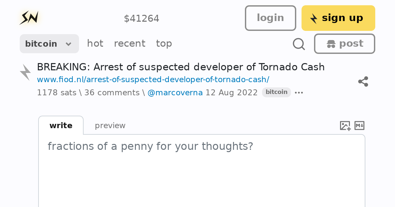Screen dimensions: 395x207
Task: Open the recent posts view
Action: coord(129,43)
